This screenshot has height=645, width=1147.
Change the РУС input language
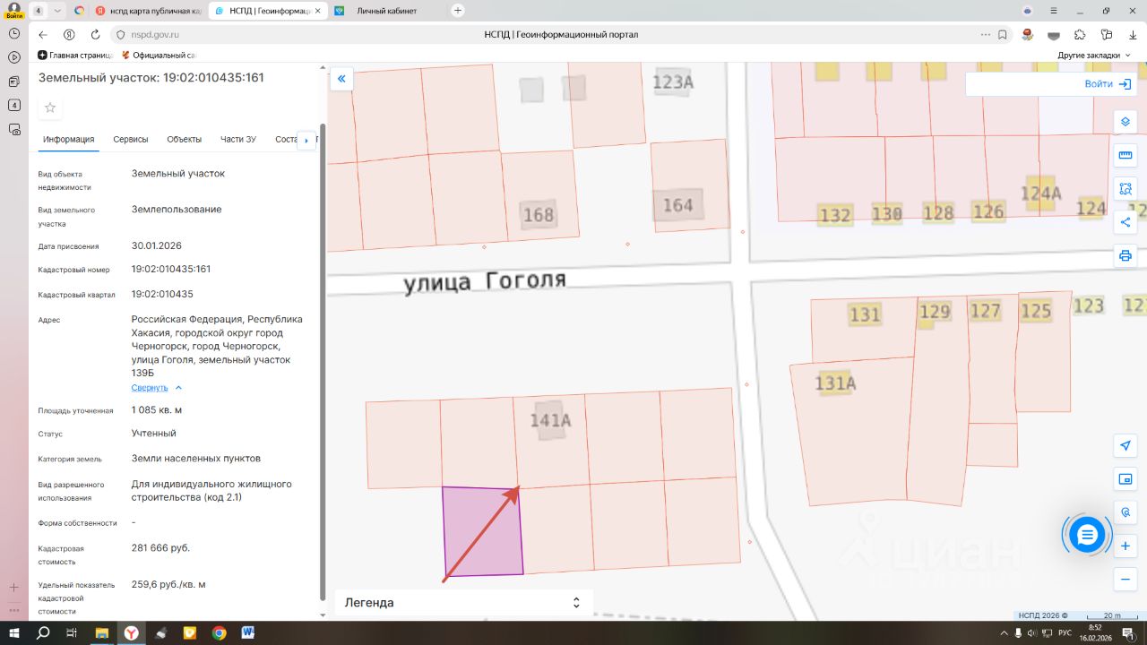(x=1065, y=632)
